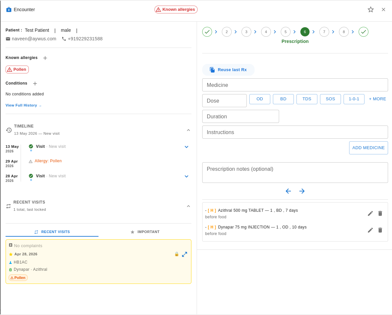Switch to the Important tab
The height and width of the screenshot is (315, 392).
point(145,232)
